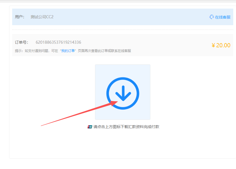The height and width of the screenshot is (169, 236).
Task: Click the tip of the red annotation arrow
Action: tap(117, 101)
